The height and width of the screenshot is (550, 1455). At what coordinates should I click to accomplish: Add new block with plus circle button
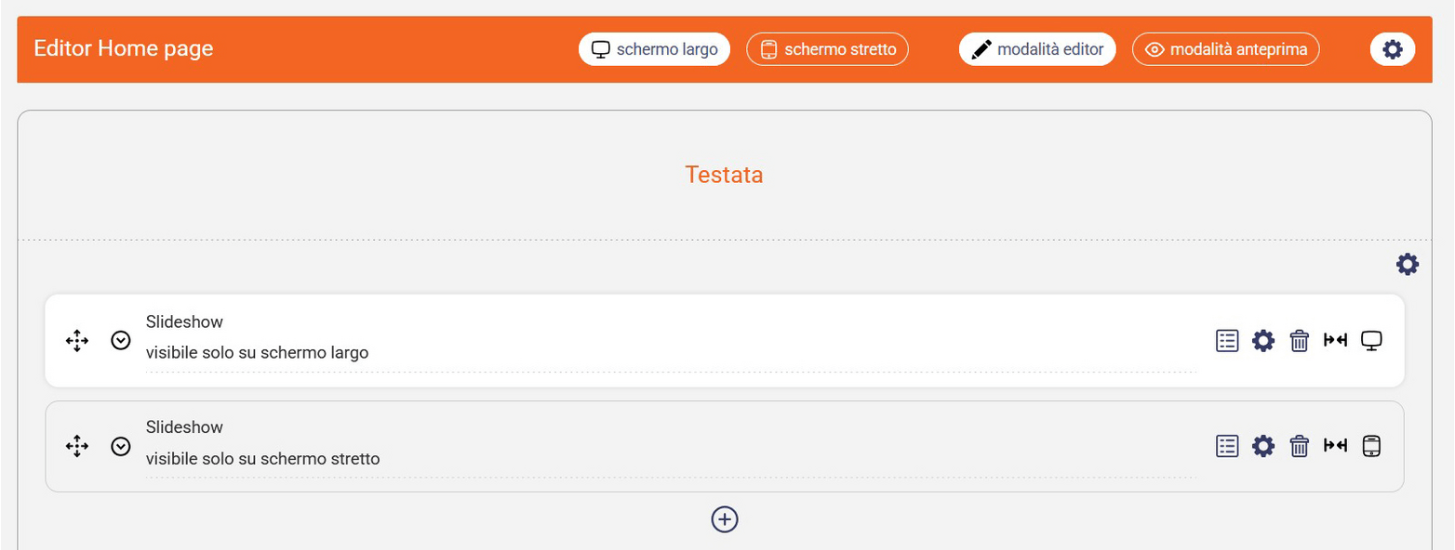click(x=725, y=519)
